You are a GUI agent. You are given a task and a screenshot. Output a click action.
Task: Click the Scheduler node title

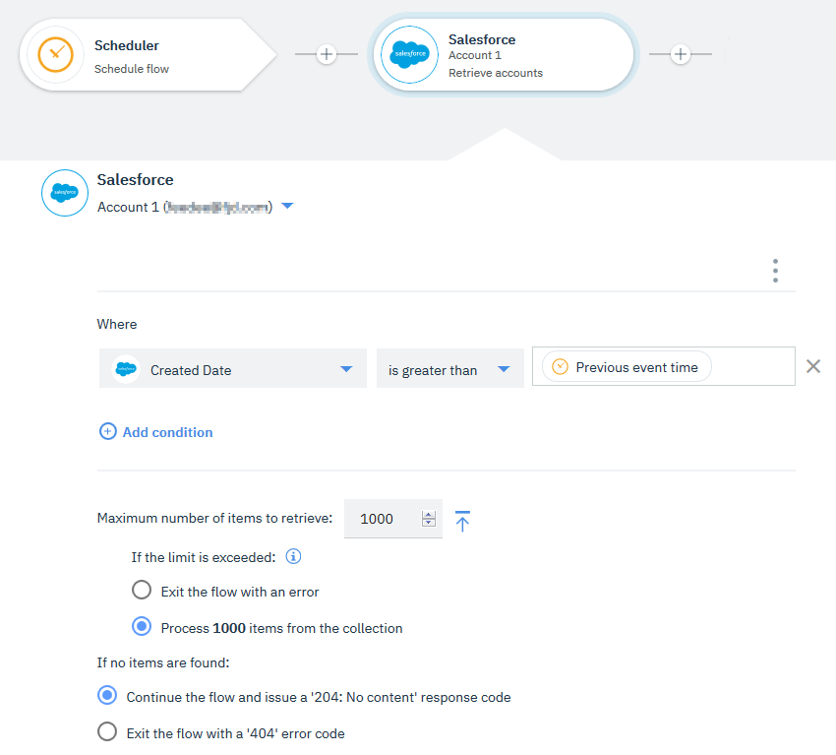point(126,46)
